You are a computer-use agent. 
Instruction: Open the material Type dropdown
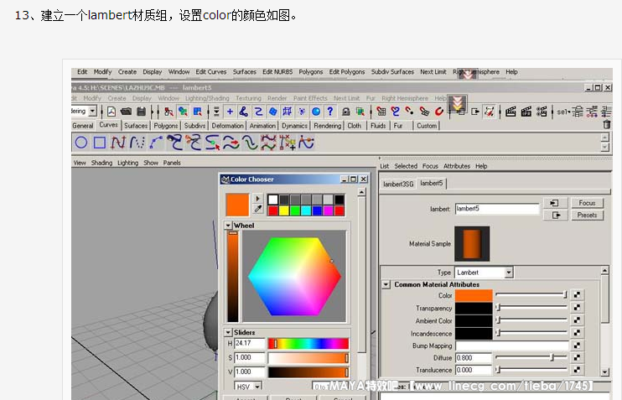(508, 273)
